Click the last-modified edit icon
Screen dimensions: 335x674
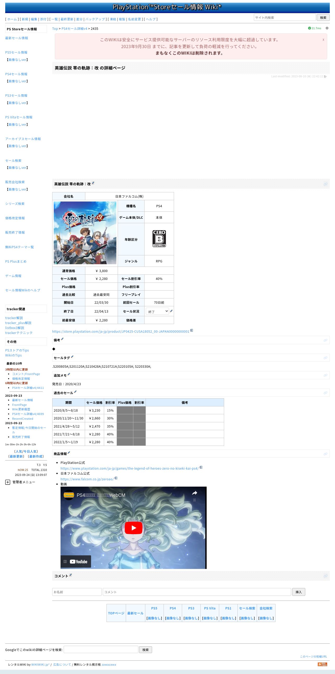[x=325, y=77]
